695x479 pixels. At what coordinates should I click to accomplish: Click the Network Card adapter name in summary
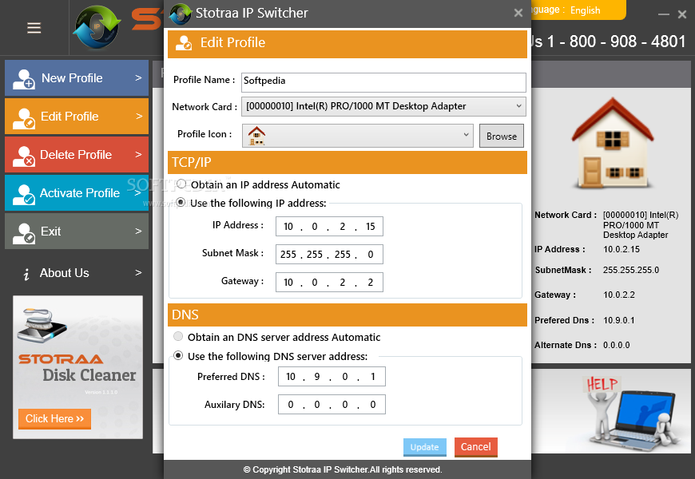pos(641,224)
